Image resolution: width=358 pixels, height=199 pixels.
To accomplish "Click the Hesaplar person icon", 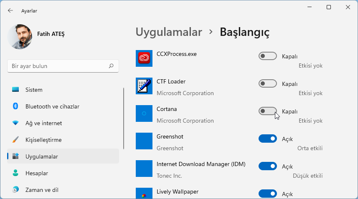I will (x=15, y=173).
